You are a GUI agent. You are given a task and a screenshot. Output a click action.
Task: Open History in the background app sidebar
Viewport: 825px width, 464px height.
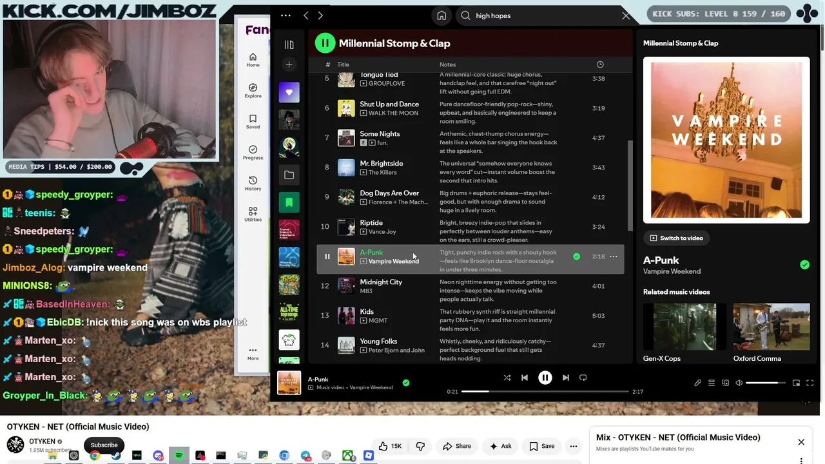(253, 184)
